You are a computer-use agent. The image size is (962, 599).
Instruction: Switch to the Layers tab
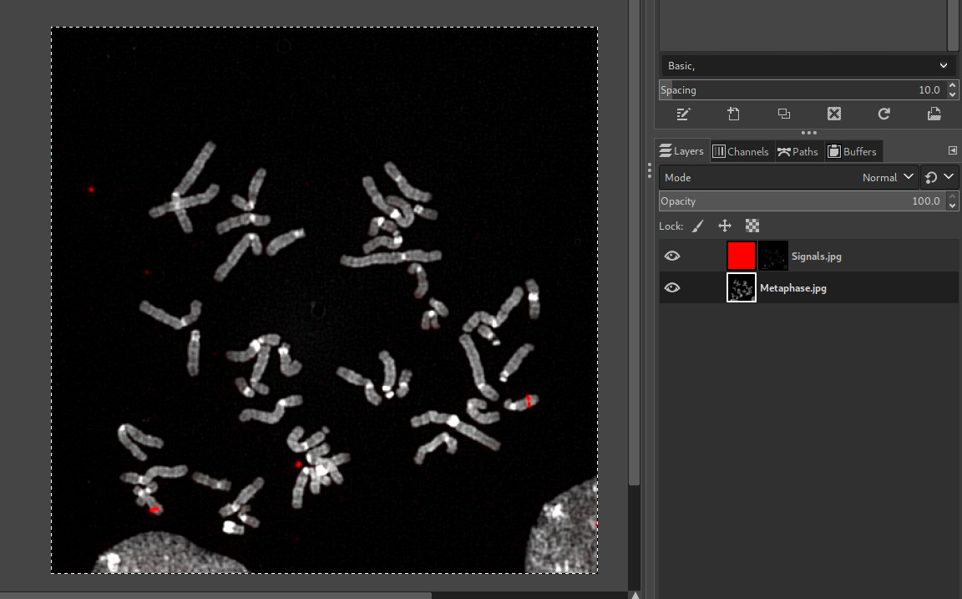[681, 151]
